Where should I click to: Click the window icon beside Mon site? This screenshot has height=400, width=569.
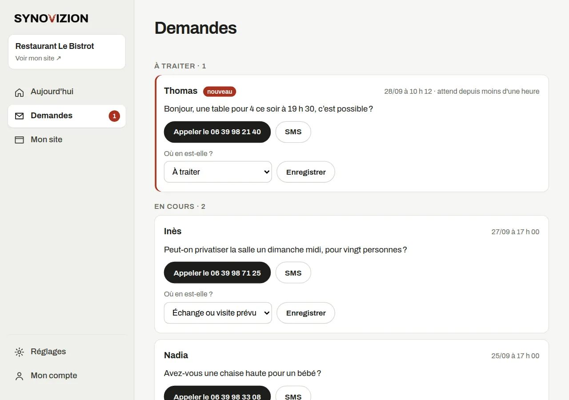19,140
